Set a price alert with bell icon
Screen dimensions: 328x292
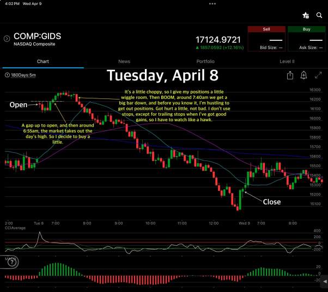point(303,75)
